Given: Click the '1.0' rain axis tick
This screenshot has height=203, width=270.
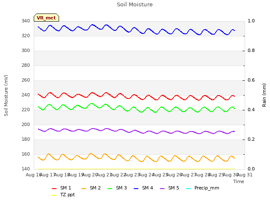Looking at the screenshot, I should (x=251, y=21).
